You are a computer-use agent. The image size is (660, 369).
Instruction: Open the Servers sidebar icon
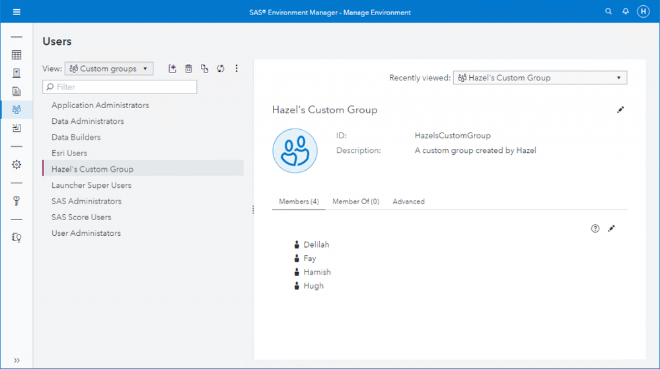pyautogui.click(x=17, y=73)
